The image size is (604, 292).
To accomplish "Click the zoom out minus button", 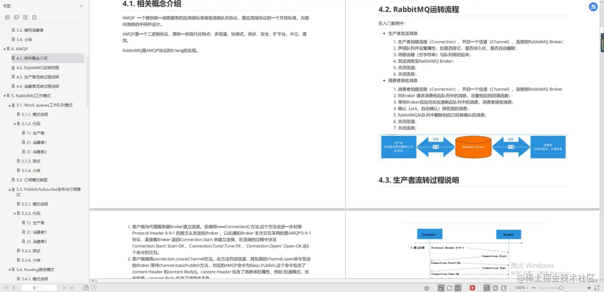I will (x=533, y=288).
